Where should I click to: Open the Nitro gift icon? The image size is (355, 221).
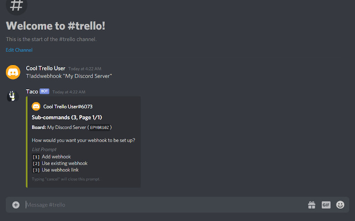312,205
